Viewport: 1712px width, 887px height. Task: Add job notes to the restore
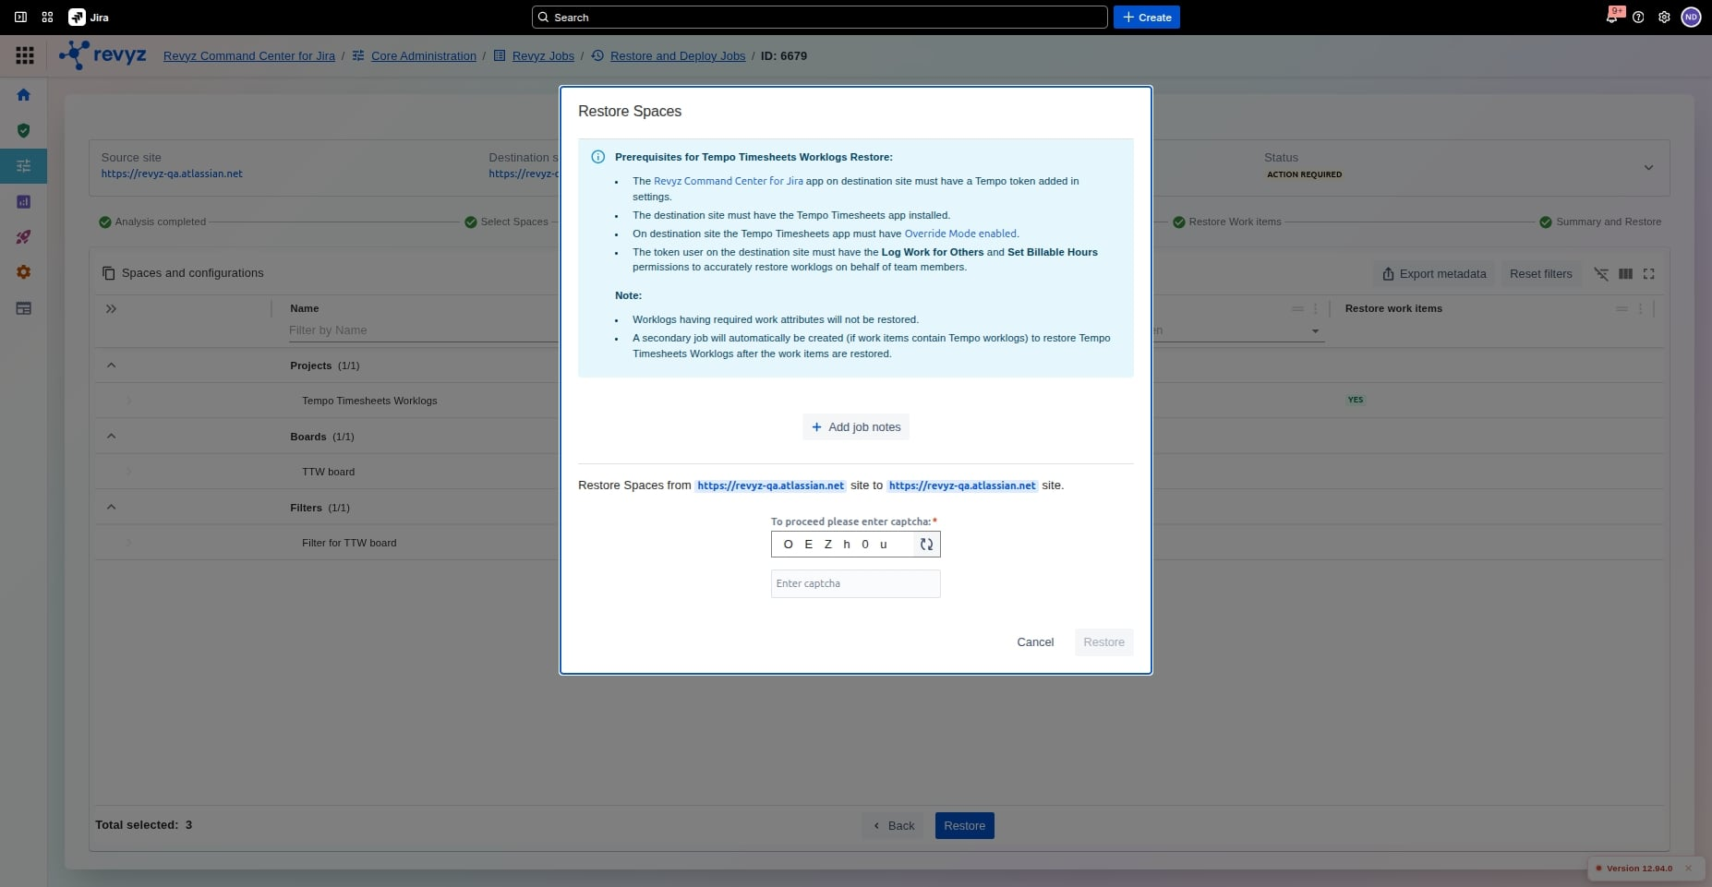pyautogui.click(x=856, y=427)
